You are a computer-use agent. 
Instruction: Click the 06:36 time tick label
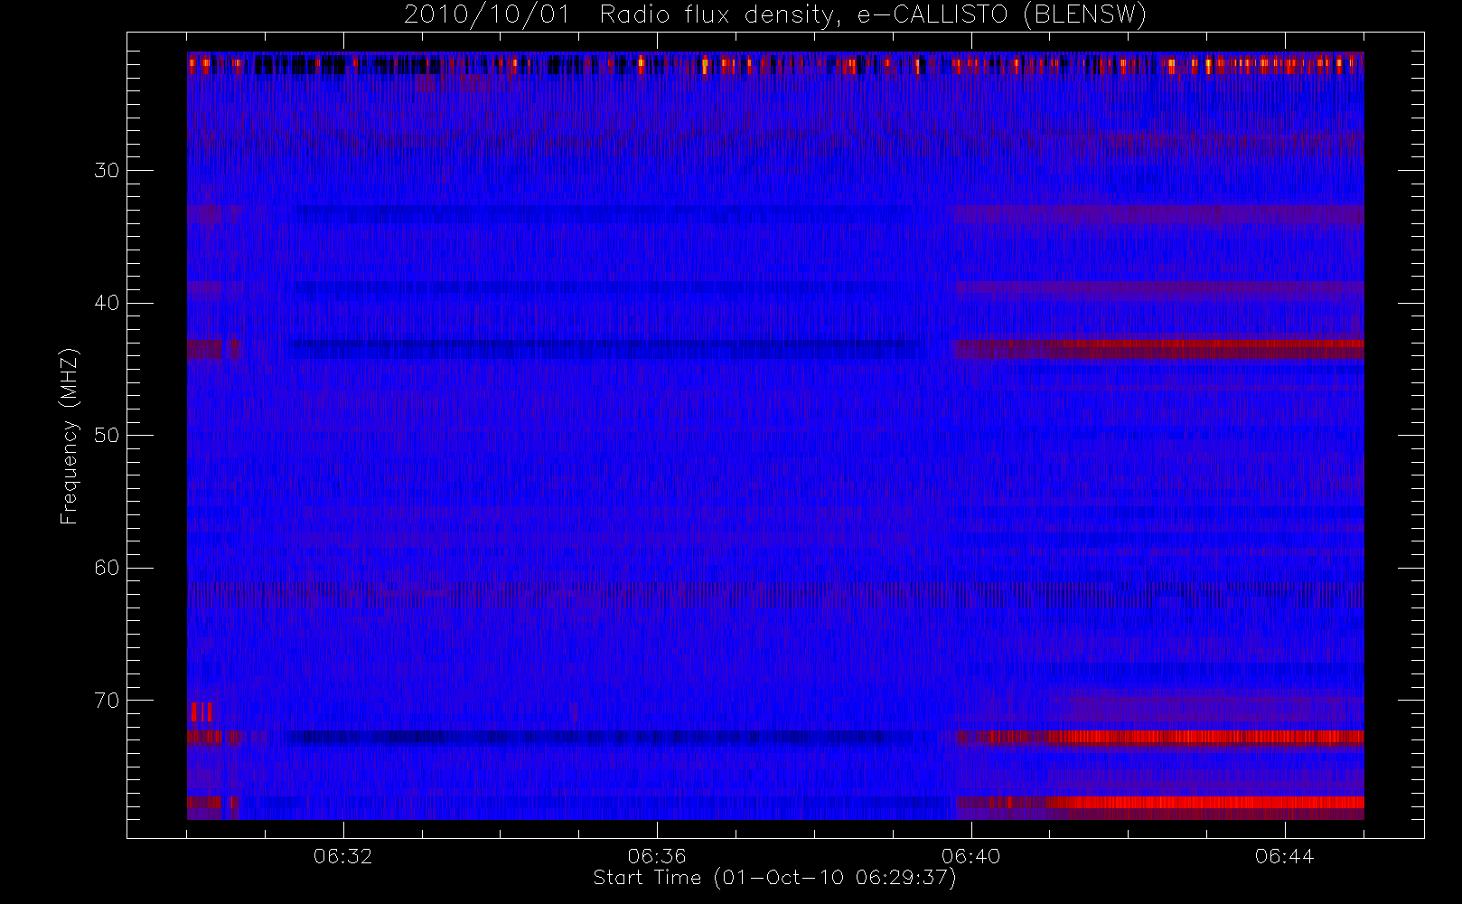[657, 856]
